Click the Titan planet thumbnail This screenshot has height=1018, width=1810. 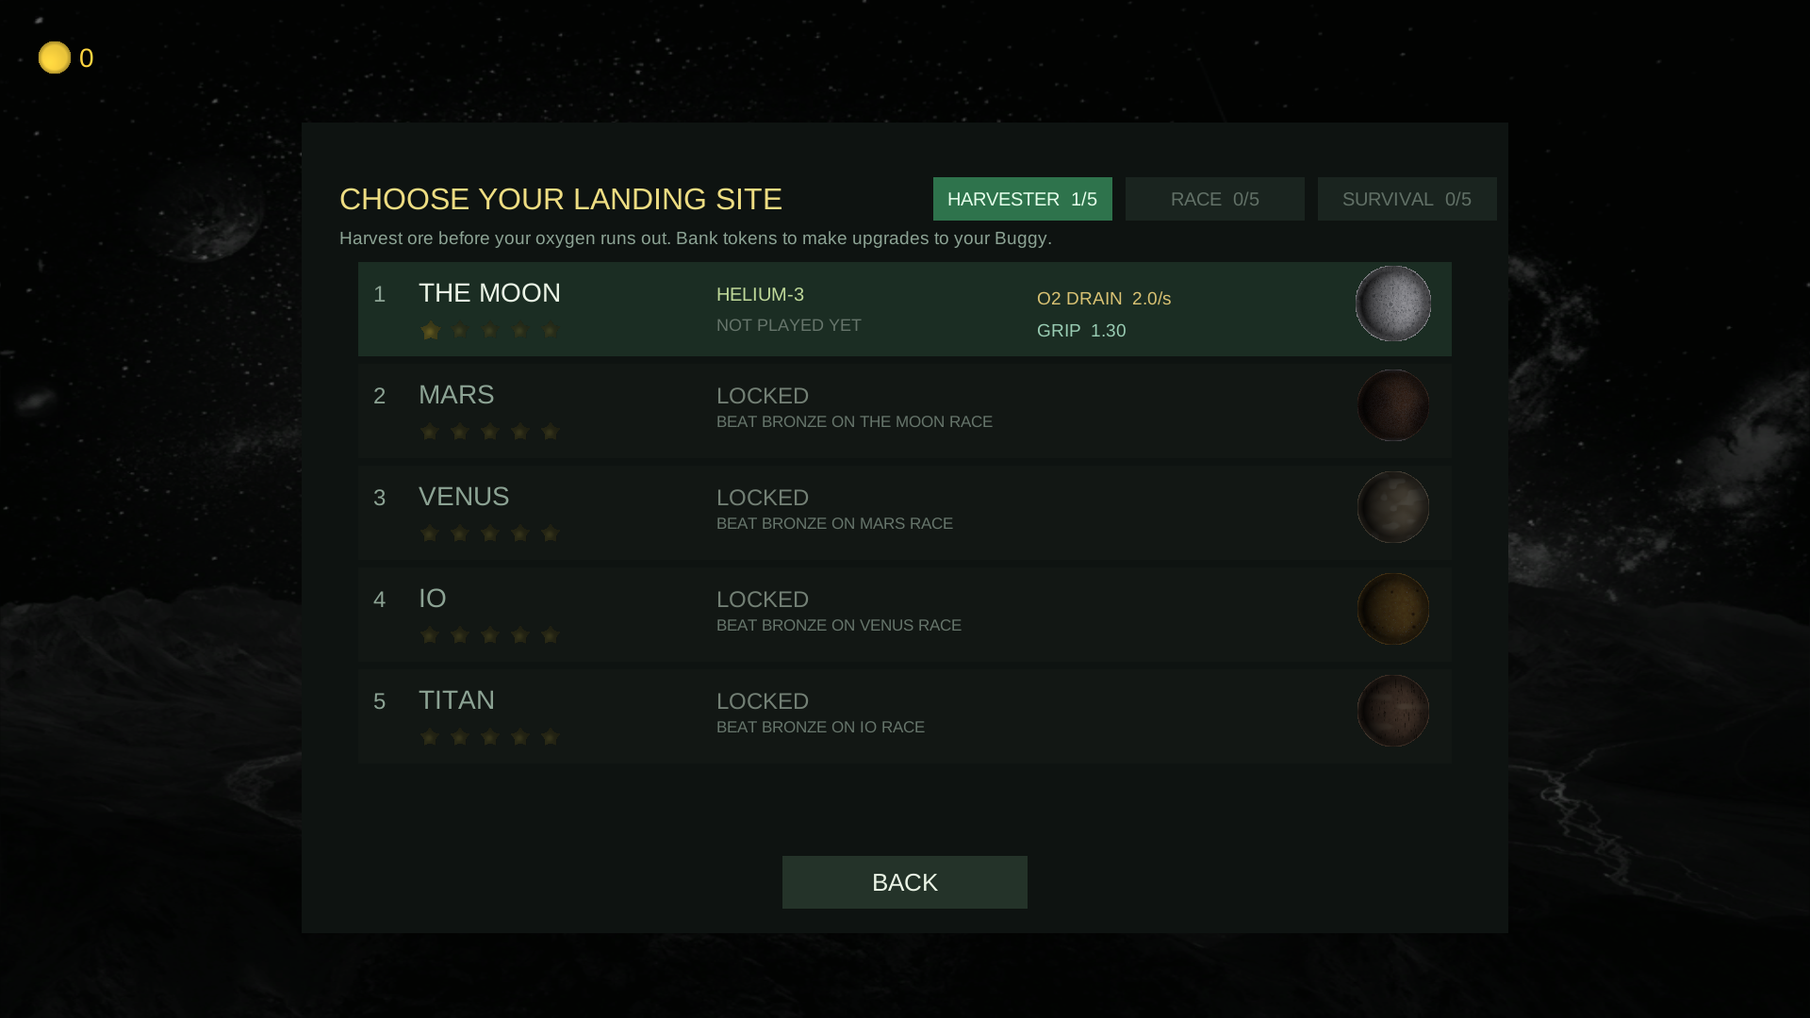point(1393,711)
